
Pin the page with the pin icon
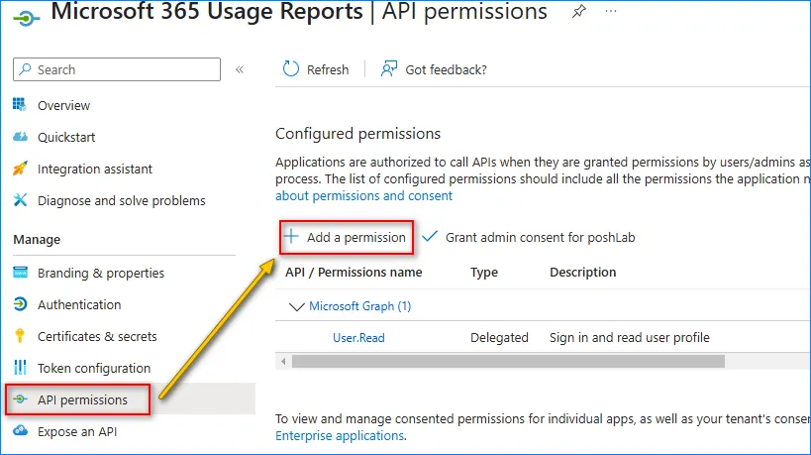578,12
